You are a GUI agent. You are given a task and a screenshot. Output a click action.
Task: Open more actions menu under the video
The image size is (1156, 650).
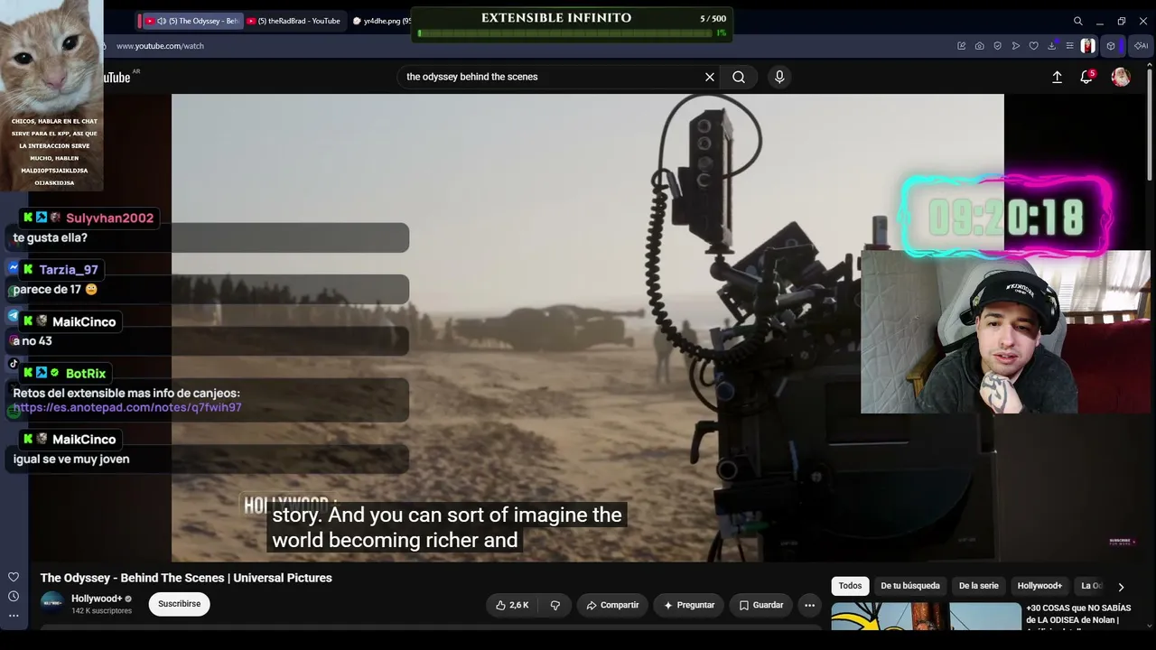point(810,605)
